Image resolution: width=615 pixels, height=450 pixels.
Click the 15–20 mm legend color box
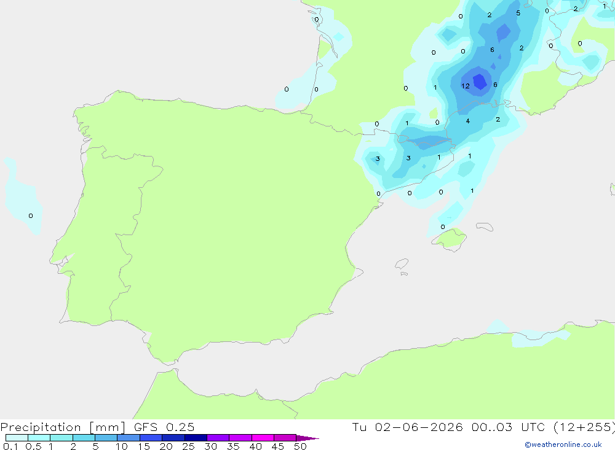click(151, 438)
